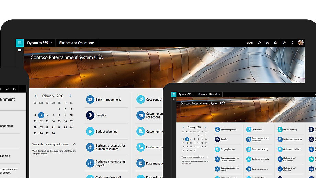This screenshot has width=316, height=178.
Task: Collapse Work items assigned to me on large monitor
Action: pos(74,144)
